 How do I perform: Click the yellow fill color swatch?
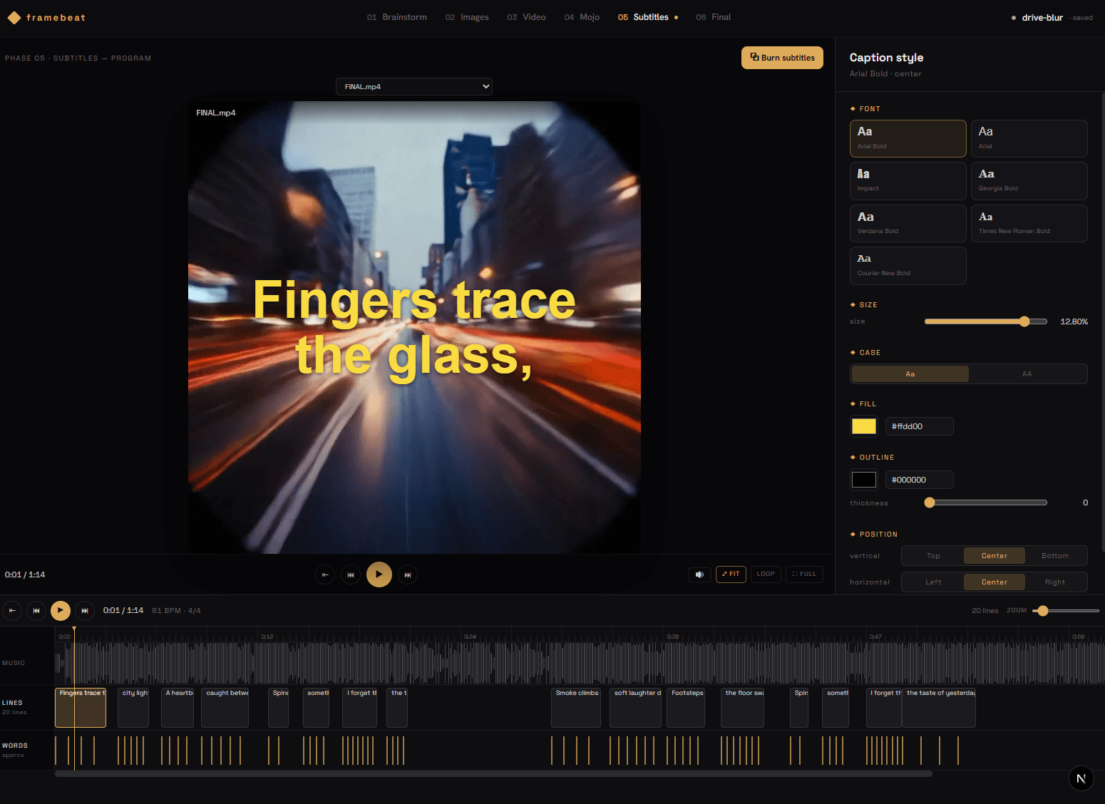[x=864, y=426]
